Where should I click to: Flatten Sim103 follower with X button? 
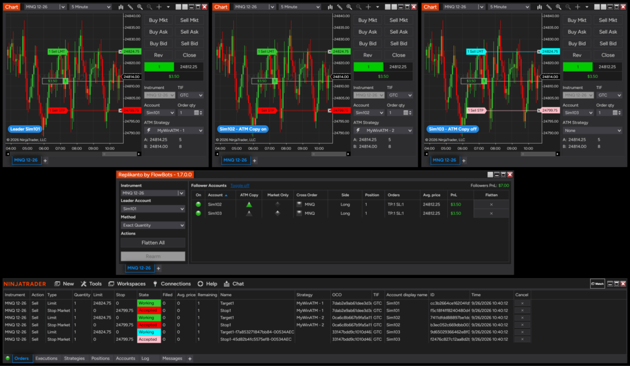[x=491, y=213]
